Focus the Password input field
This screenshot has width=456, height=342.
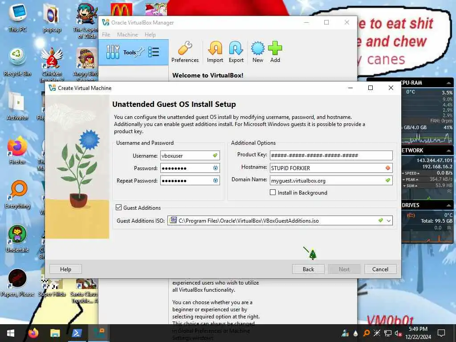pos(190,168)
